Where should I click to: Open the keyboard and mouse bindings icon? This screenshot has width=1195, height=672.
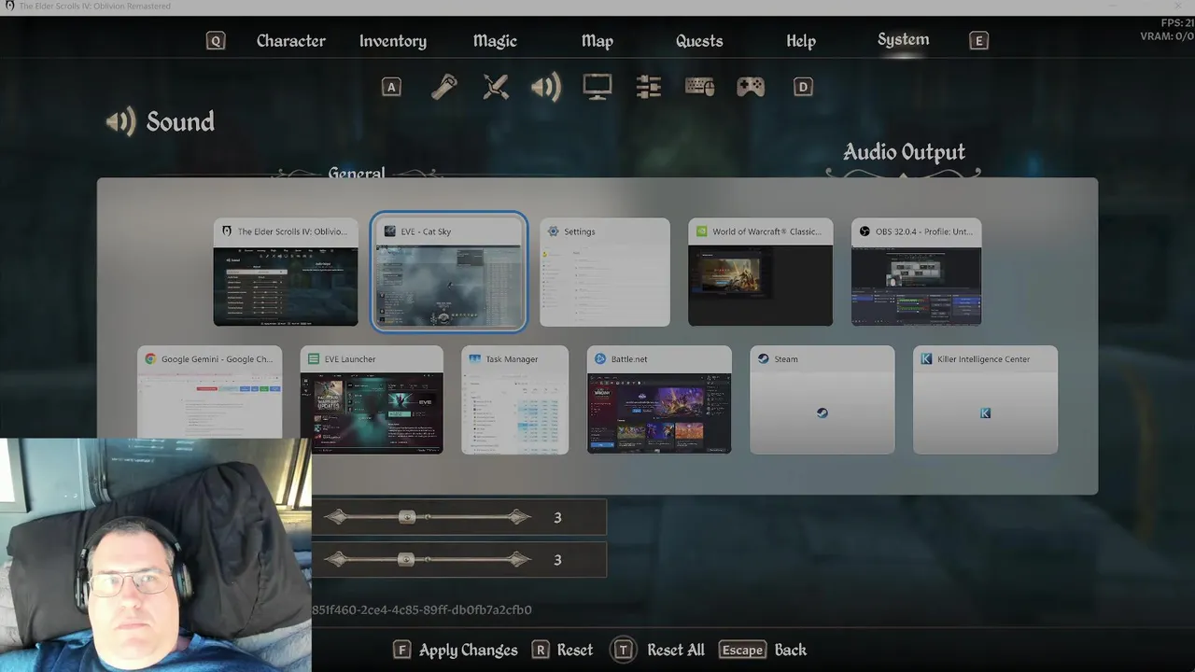tap(700, 87)
